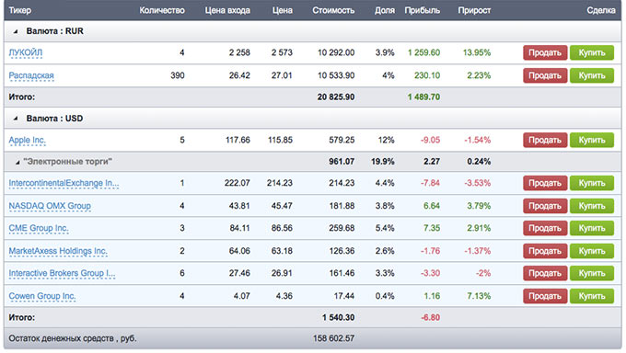This screenshot has height=353, width=626.
Task: Select Cowen Group growth 7.13%
Action: coord(479,296)
